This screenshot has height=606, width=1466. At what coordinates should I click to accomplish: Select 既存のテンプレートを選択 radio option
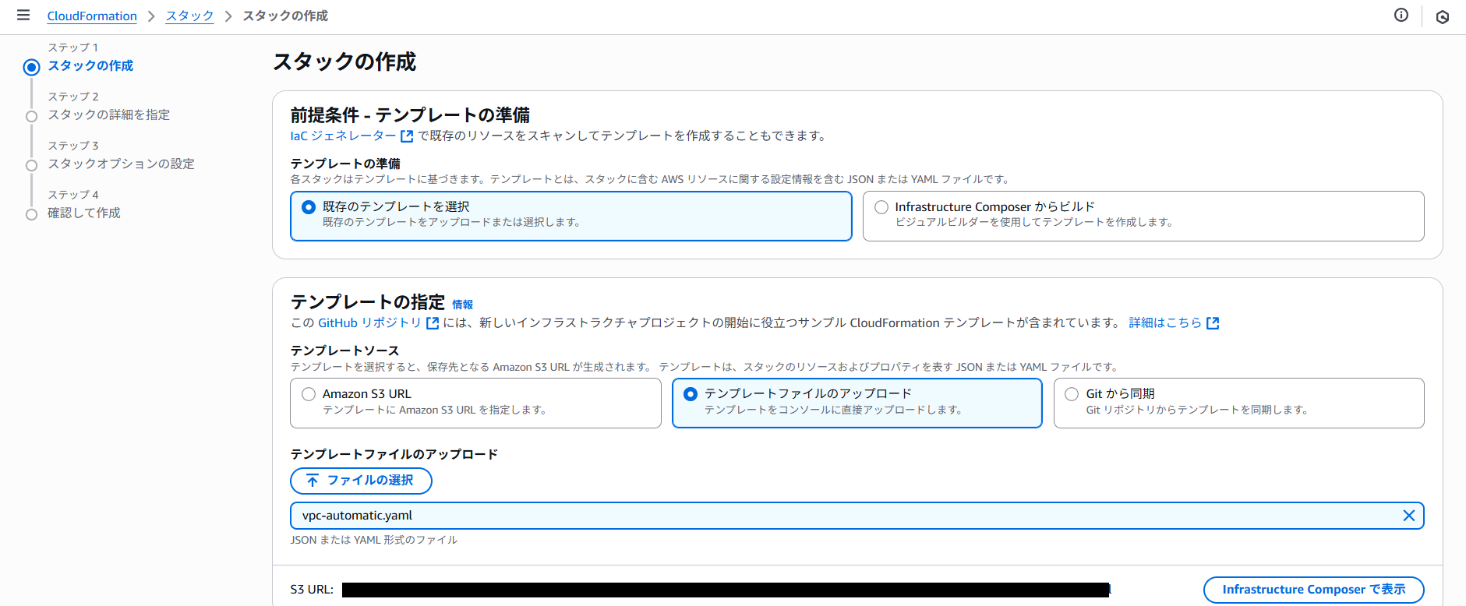309,207
